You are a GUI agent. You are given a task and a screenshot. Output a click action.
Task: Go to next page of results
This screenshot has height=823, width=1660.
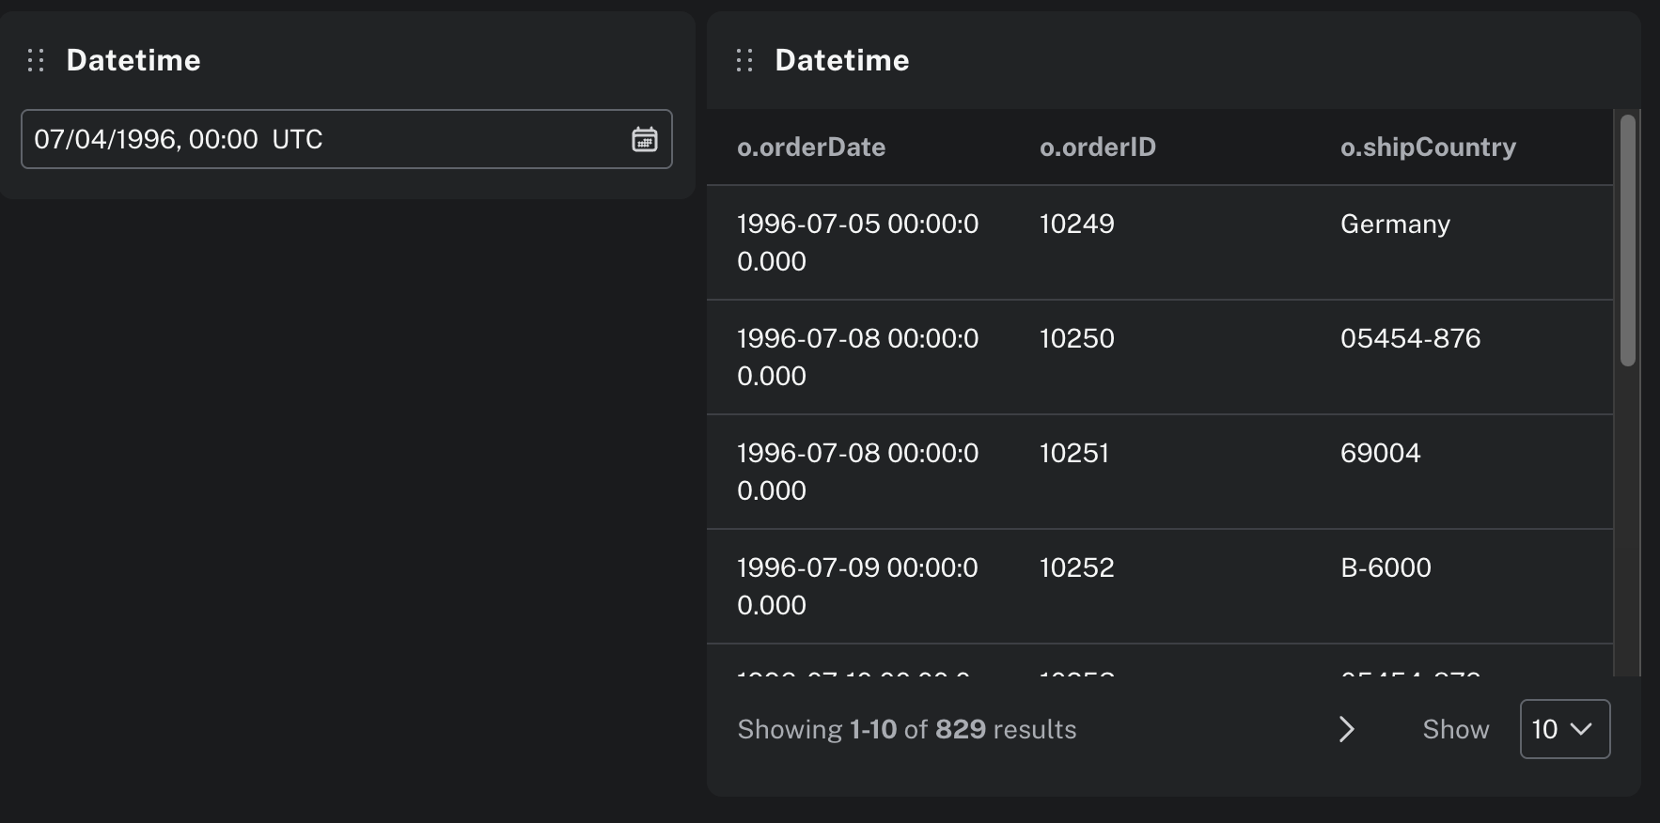[1346, 729]
